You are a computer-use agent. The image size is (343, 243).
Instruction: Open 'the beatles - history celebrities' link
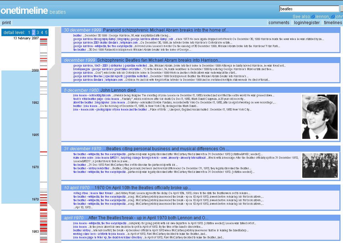91,168
